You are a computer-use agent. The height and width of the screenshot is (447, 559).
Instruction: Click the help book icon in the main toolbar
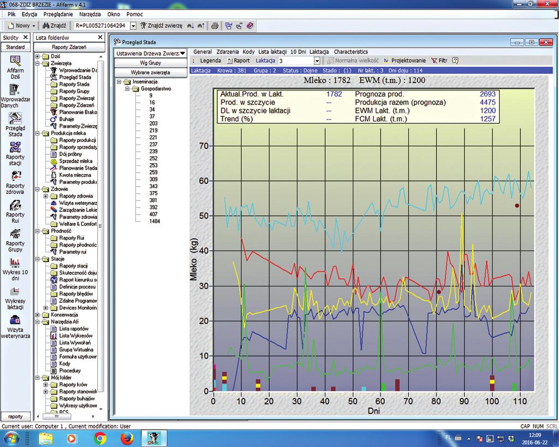pos(250,26)
